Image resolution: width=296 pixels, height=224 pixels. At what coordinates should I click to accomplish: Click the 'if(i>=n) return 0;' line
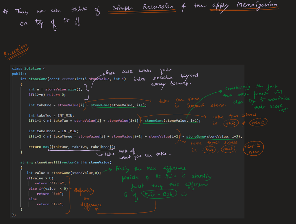[47, 95]
